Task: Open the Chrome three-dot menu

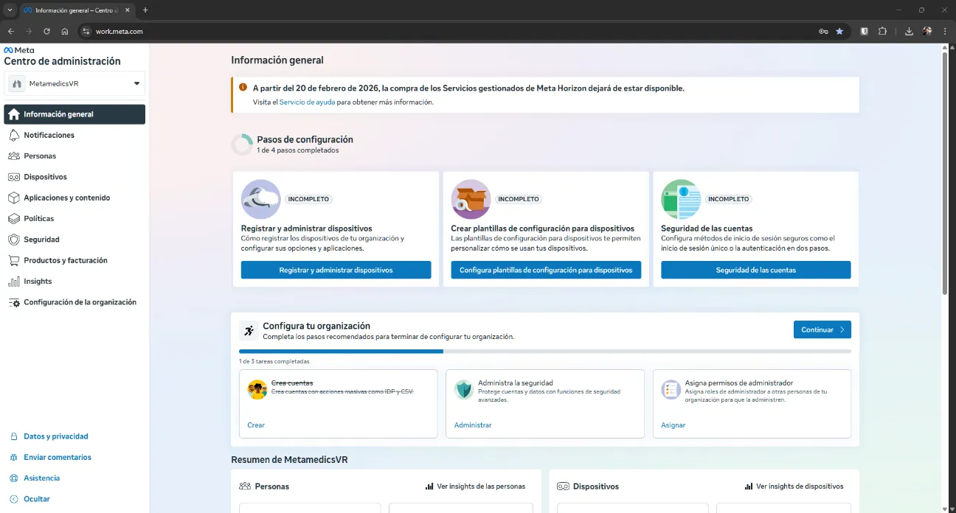Action: (x=945, y=32)
